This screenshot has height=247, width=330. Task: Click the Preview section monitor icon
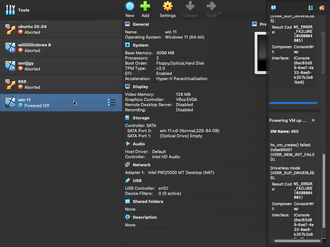click(254, 24)
